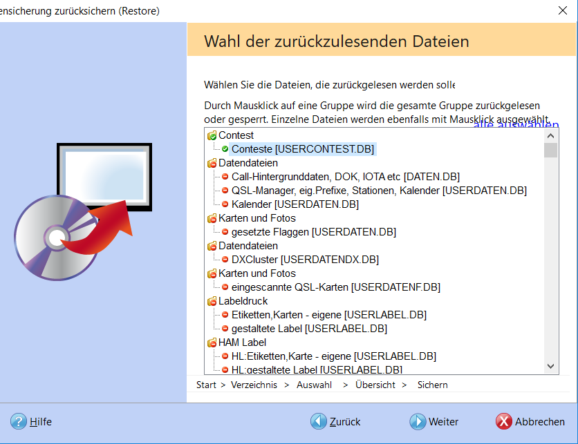Toggle the red icon beside Kalender [USERDATEN.DB]
578x444 pixels.
tap(225, 204)
